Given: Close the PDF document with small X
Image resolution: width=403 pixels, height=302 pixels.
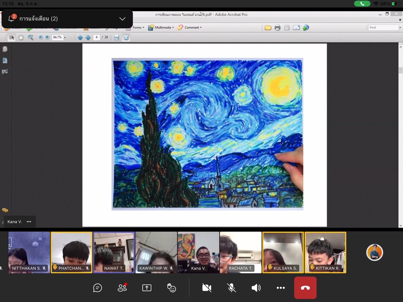Looking at the screenshot, I should pos(400,20).
